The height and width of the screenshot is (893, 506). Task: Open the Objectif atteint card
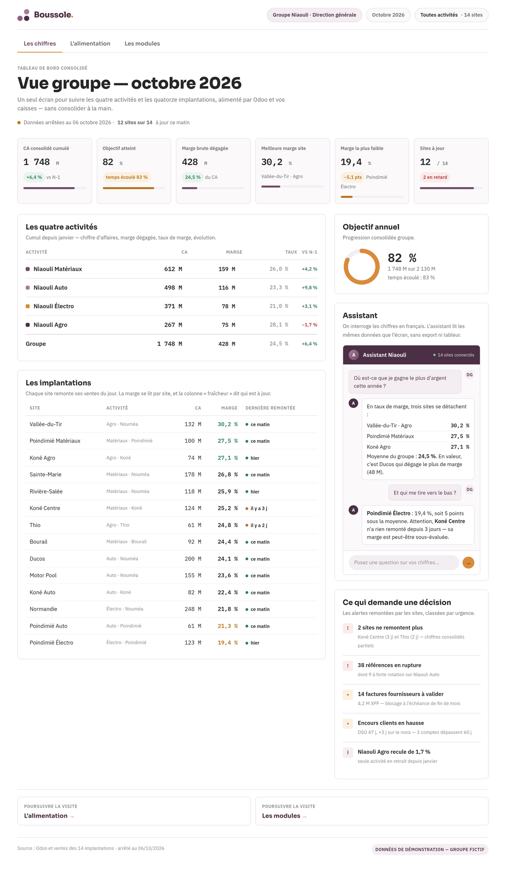pos(134,171)
